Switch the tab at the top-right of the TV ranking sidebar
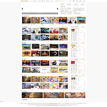107x107 pixels. 83,27
